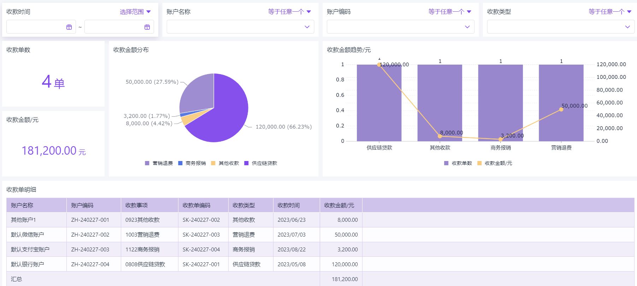Expand the 收款类型 selection combo box

tap(561, 27)
